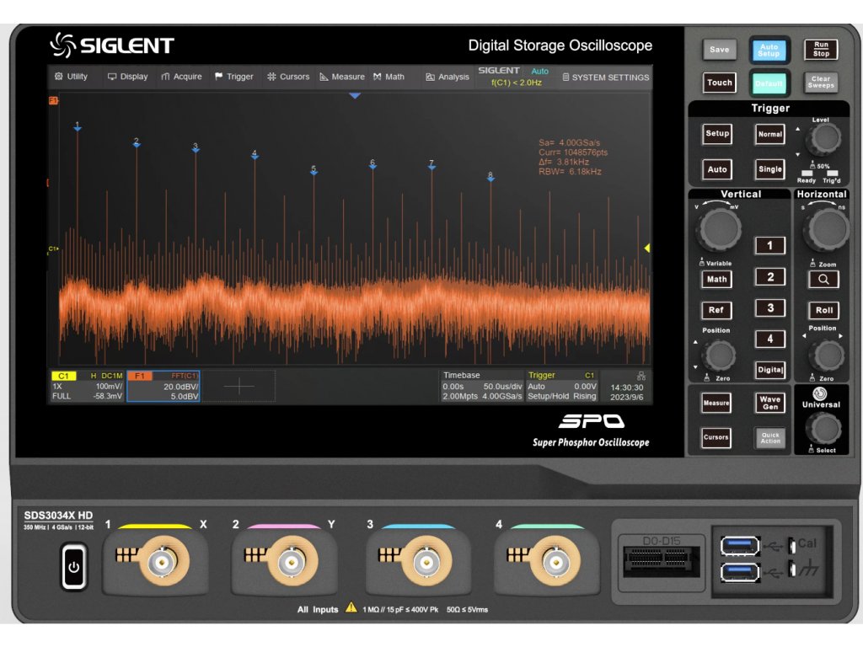Toggle the Run Stop button

point(821,50)
